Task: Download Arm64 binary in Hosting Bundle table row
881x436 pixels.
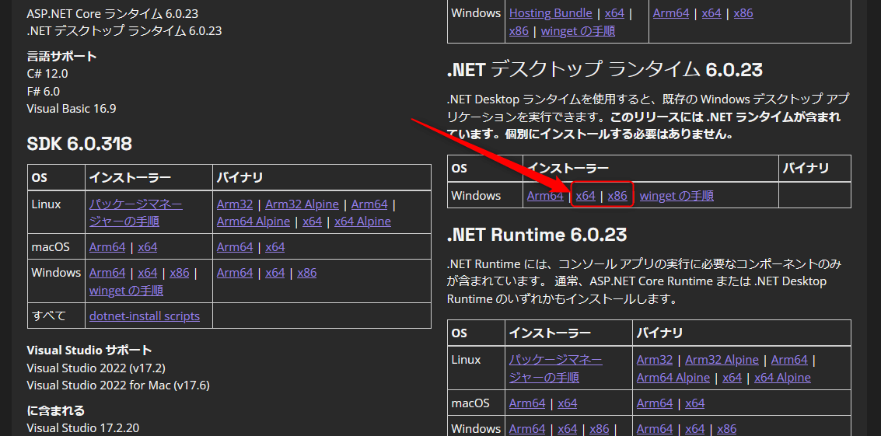Action: tap(671, 13)
